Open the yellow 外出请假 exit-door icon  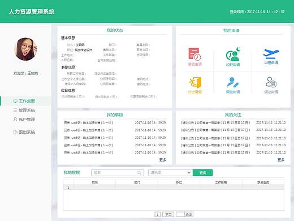click(195, 83)
